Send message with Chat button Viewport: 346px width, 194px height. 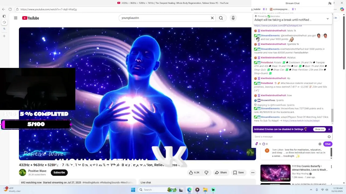[328, 144]
